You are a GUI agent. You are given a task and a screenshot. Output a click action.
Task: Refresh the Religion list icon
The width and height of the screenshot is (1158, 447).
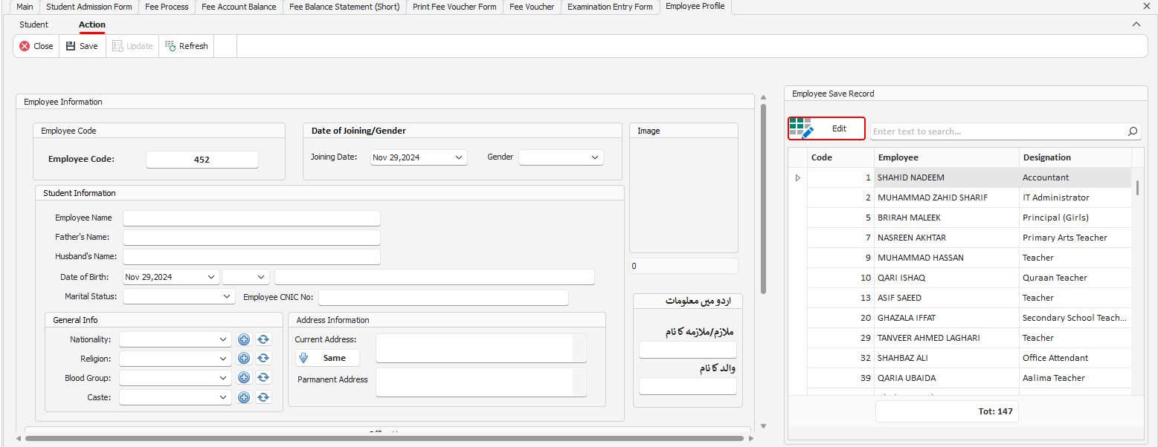pos(263,359)
